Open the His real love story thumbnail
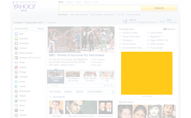 pyautogui.click(x=106, y=107)
